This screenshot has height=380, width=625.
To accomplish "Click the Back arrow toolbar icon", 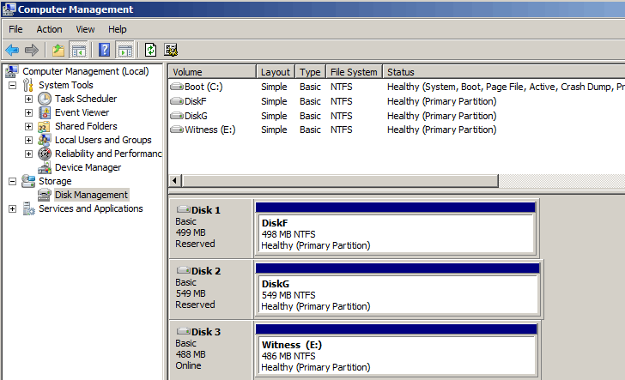I will click(x=12, y=51).
